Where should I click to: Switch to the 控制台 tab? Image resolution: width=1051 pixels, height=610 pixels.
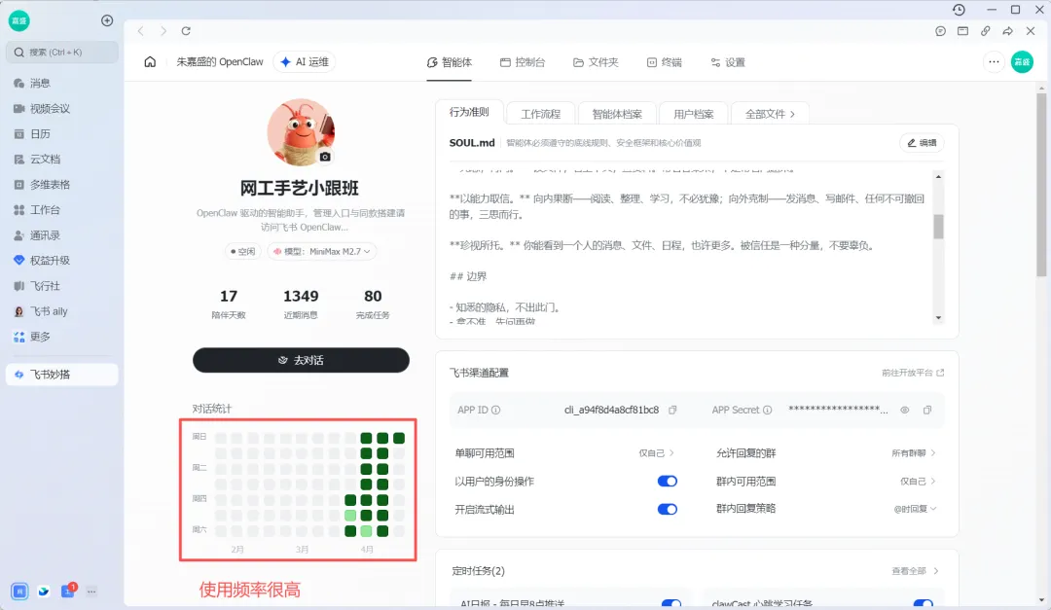[x=523, y=62]
